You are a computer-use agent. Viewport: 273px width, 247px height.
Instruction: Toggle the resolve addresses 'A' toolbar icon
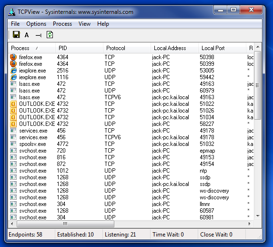click(27, 35)
